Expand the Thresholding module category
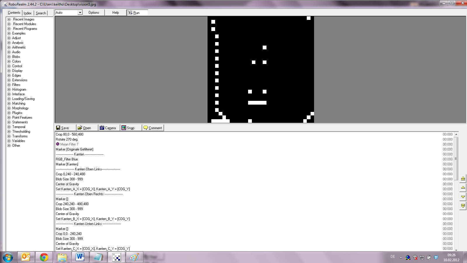Image resolution: width=467 pixels, height=263 pixels. tap(9, 131)
